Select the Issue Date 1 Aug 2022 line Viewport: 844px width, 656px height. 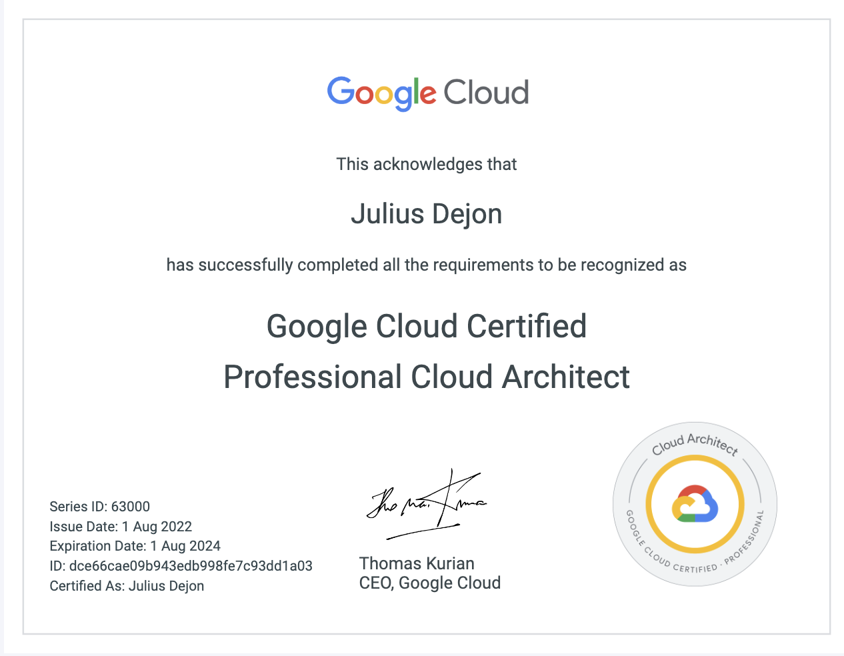(120, 527)
